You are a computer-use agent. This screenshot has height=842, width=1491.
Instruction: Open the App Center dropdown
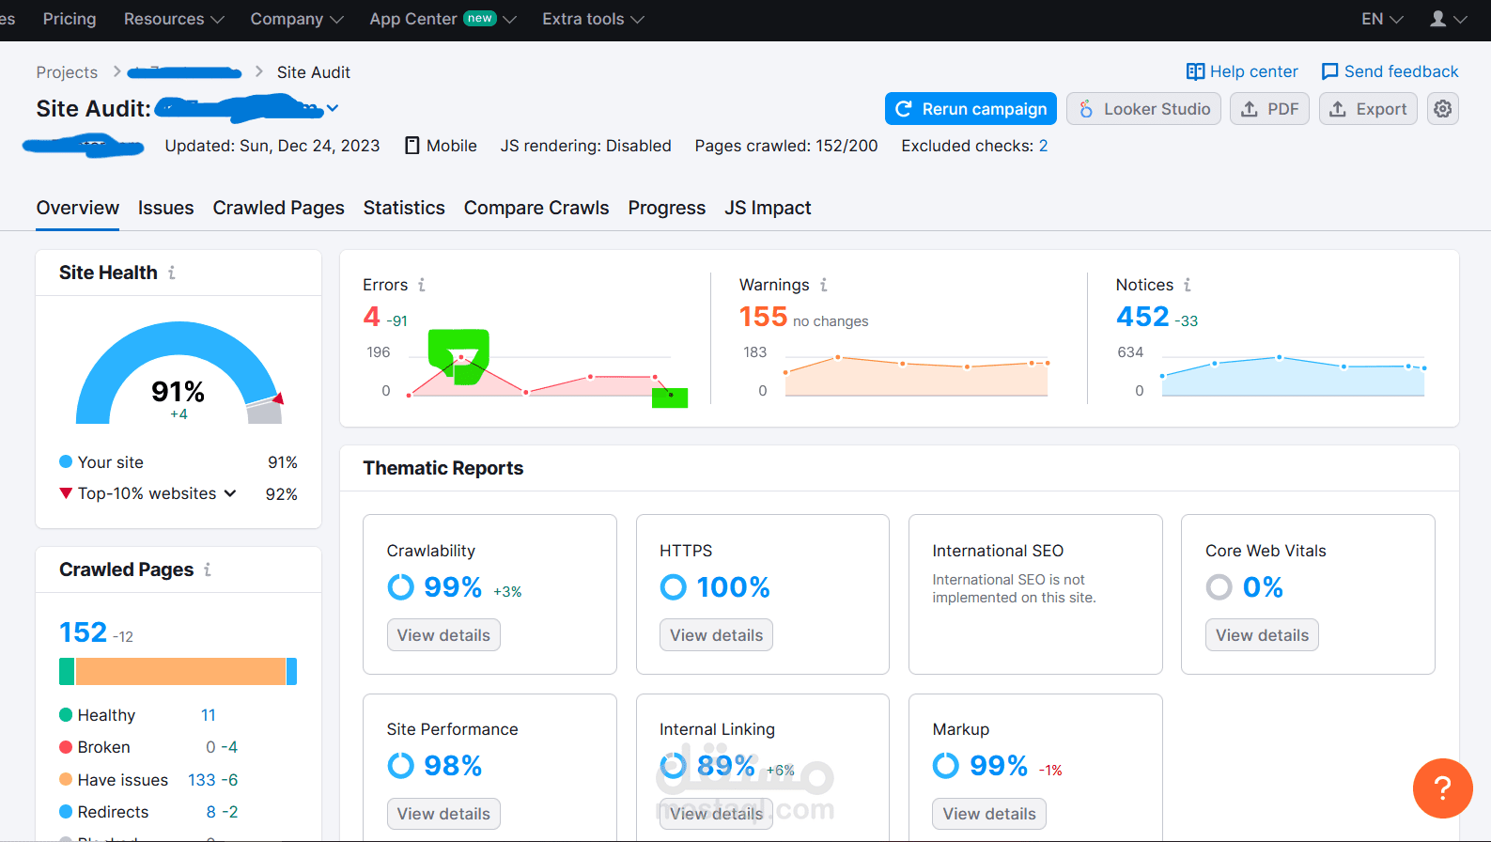[443, 19]
